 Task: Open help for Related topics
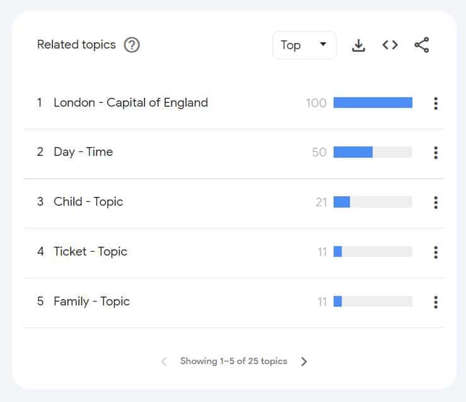click(x=132, y=45)
